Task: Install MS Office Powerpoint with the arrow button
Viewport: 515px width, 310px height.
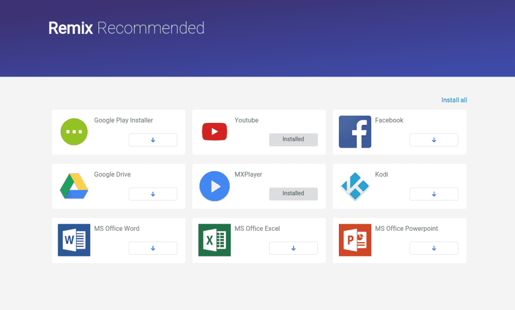Action: [434, 248]
